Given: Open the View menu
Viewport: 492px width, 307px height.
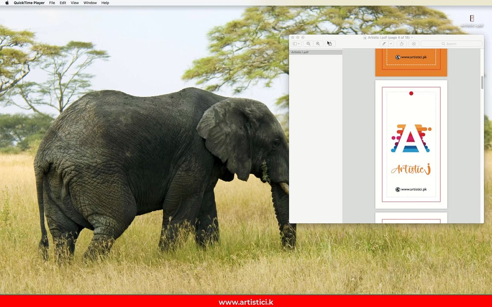Looking at the screenshot, I should click(75, 3).
